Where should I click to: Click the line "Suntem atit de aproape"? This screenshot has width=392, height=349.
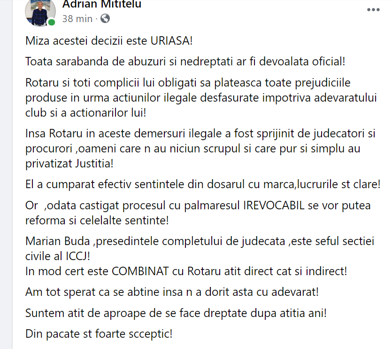(x=176, y=313)
